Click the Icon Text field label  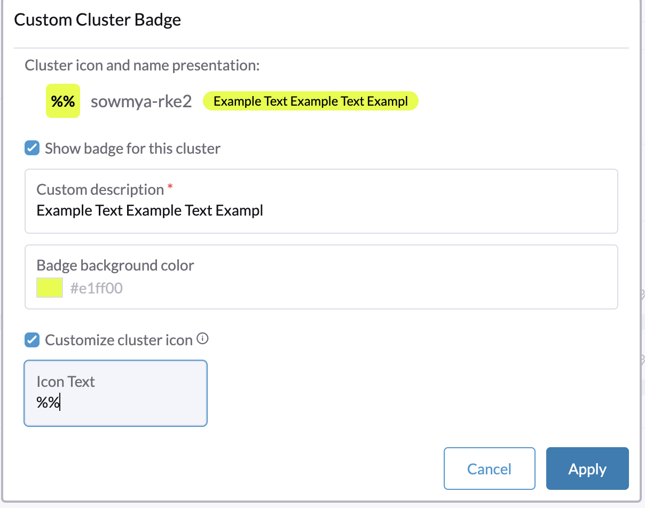(x=66, y=381)
